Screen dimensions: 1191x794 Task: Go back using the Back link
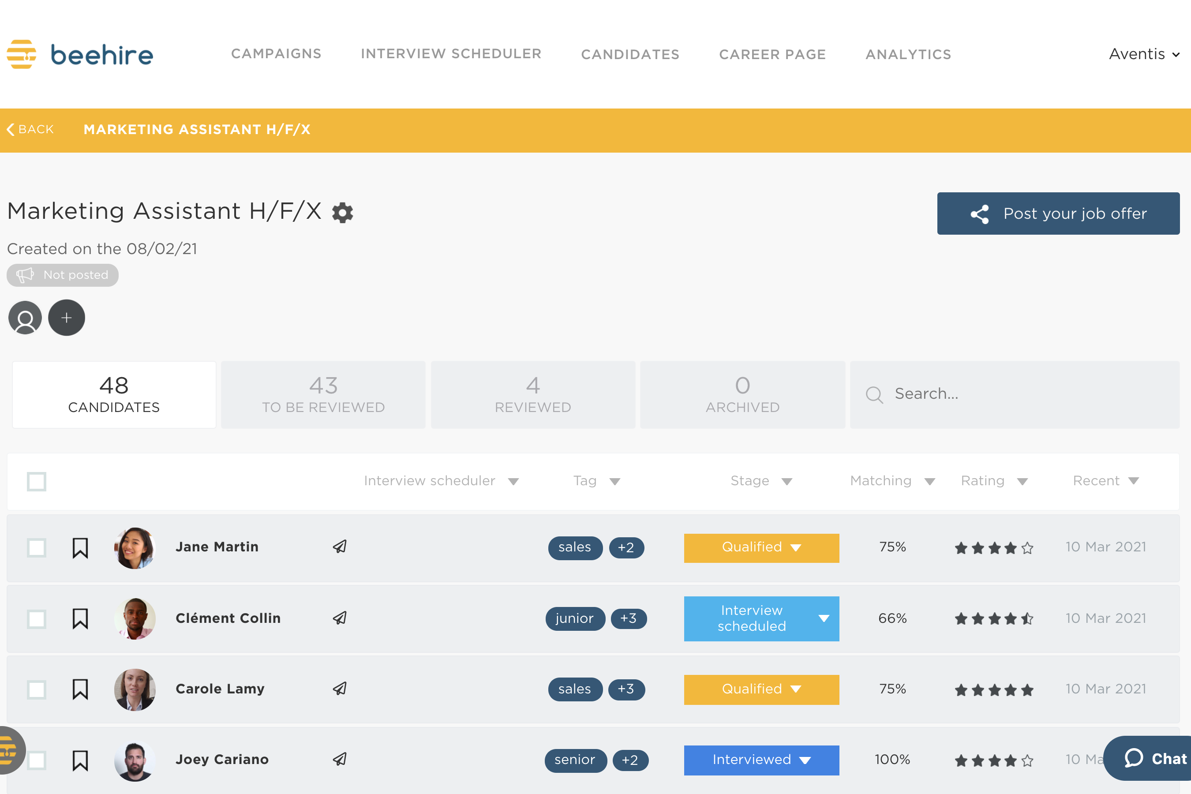(x=30, y=130)
